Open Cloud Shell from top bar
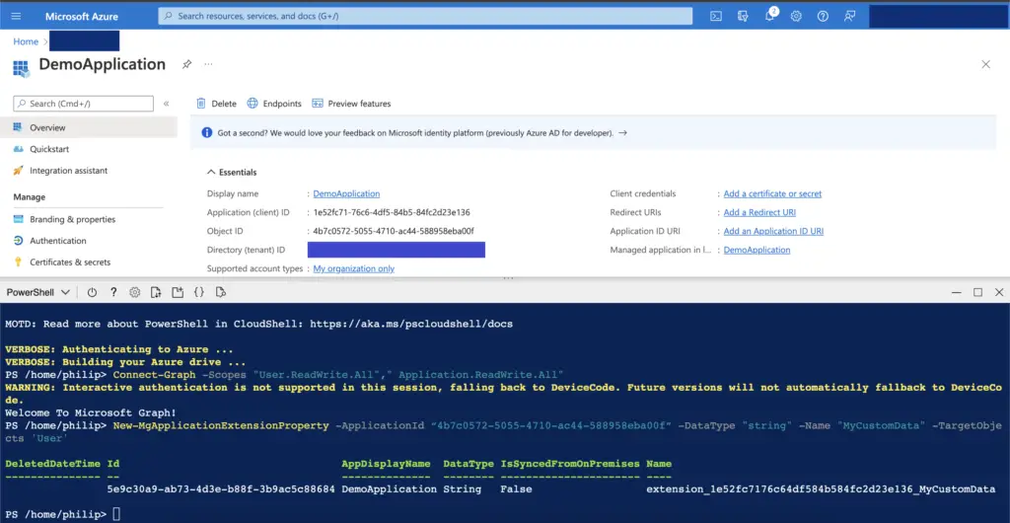 (716, 16)
